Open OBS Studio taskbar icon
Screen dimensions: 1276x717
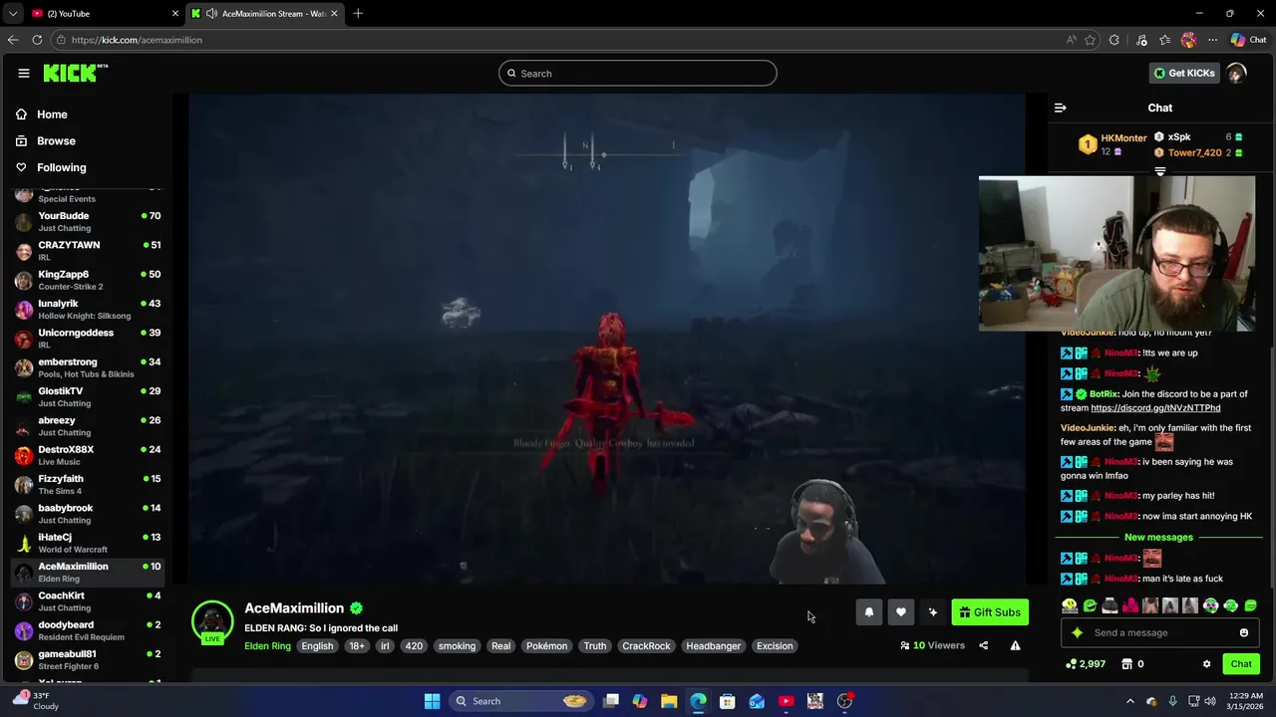[844, 701]
